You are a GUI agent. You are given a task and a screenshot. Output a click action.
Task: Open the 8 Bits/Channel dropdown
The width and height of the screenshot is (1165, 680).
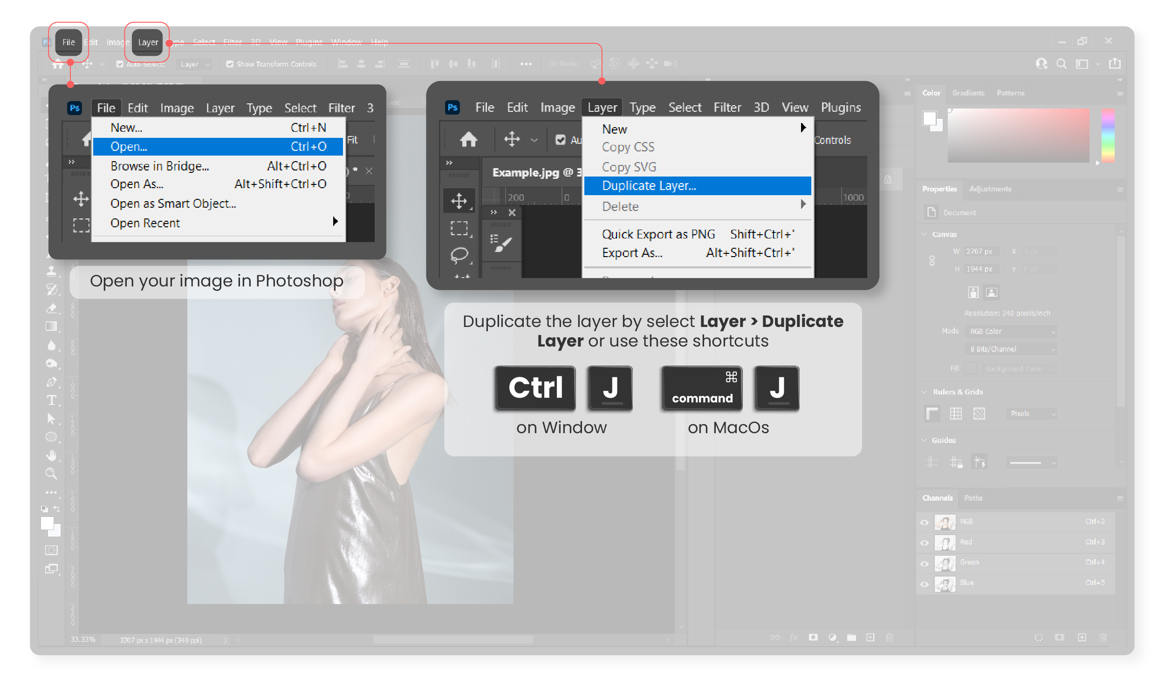(1011, 349)
